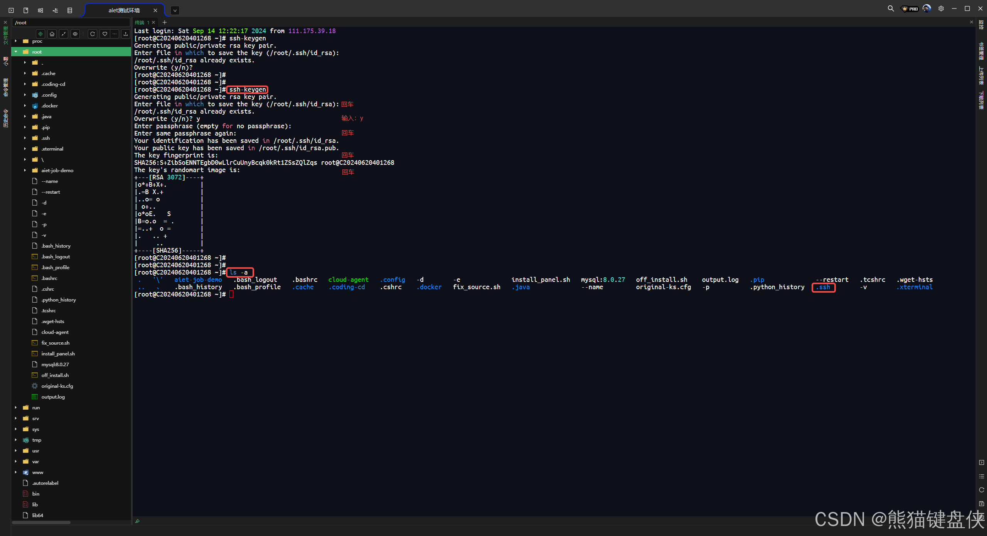Click the upload file icon

[126, 34]
